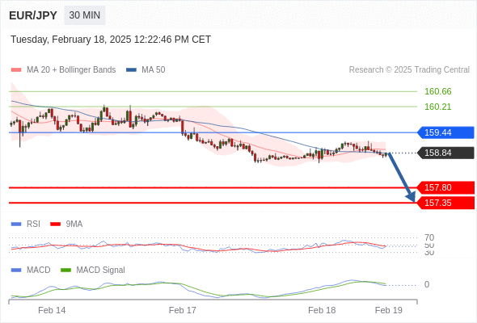The image size is (477, 323).
Task: Click the 159.44 pivot price tag
Action: tap(445, 132)
